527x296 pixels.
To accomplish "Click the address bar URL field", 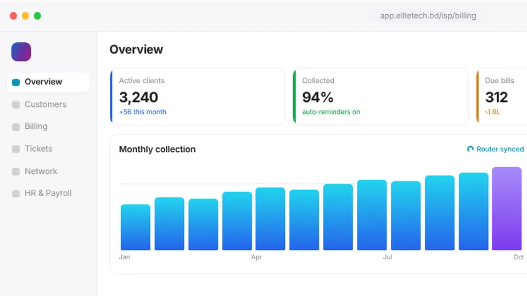I will click(x=428, y=16).
